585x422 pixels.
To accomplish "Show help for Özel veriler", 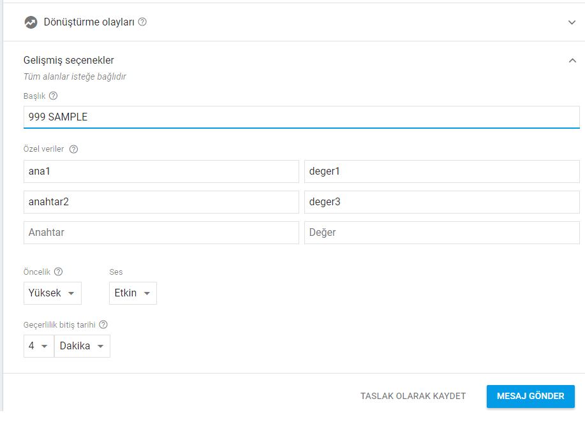I will click(x=74, y=149).
